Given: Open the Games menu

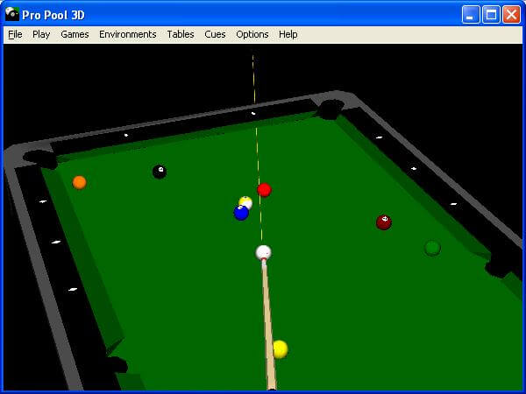Looking at the screenshot, I should tap(75, 34).
